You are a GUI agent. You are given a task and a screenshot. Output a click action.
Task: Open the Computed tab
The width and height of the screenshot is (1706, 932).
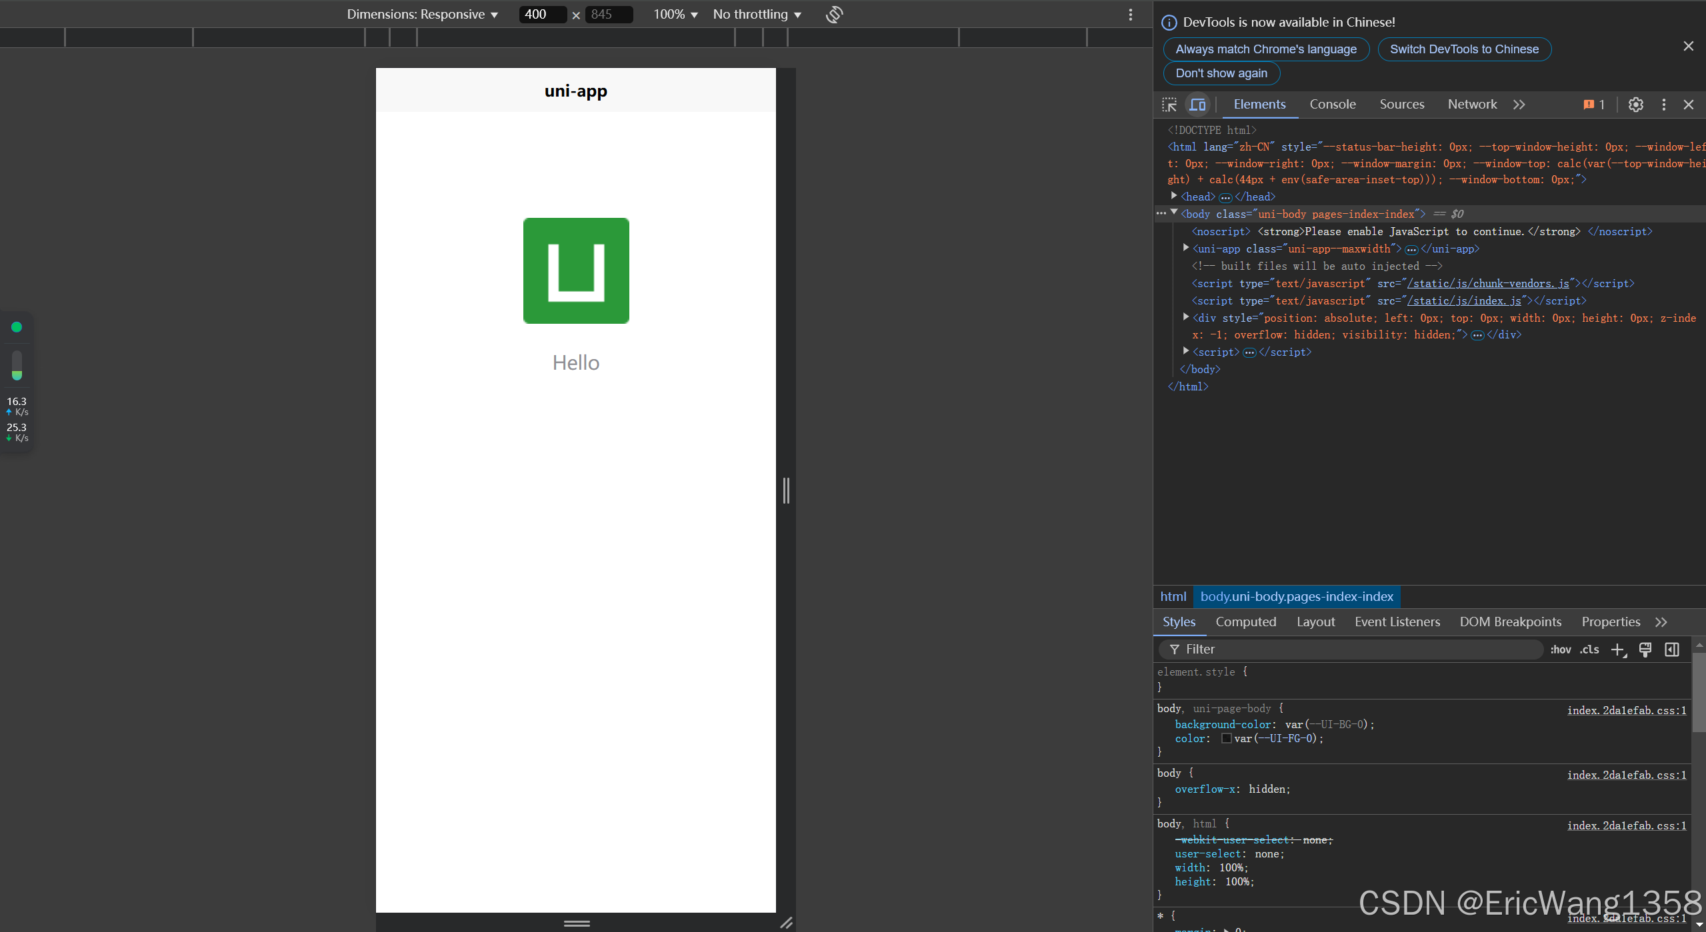1245,622
